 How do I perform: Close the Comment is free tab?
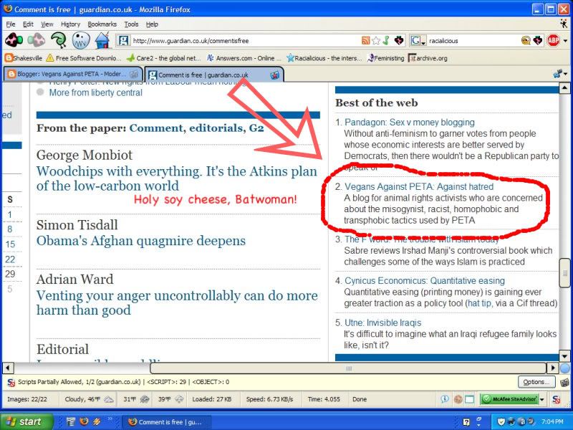click(x=274, y=75)
